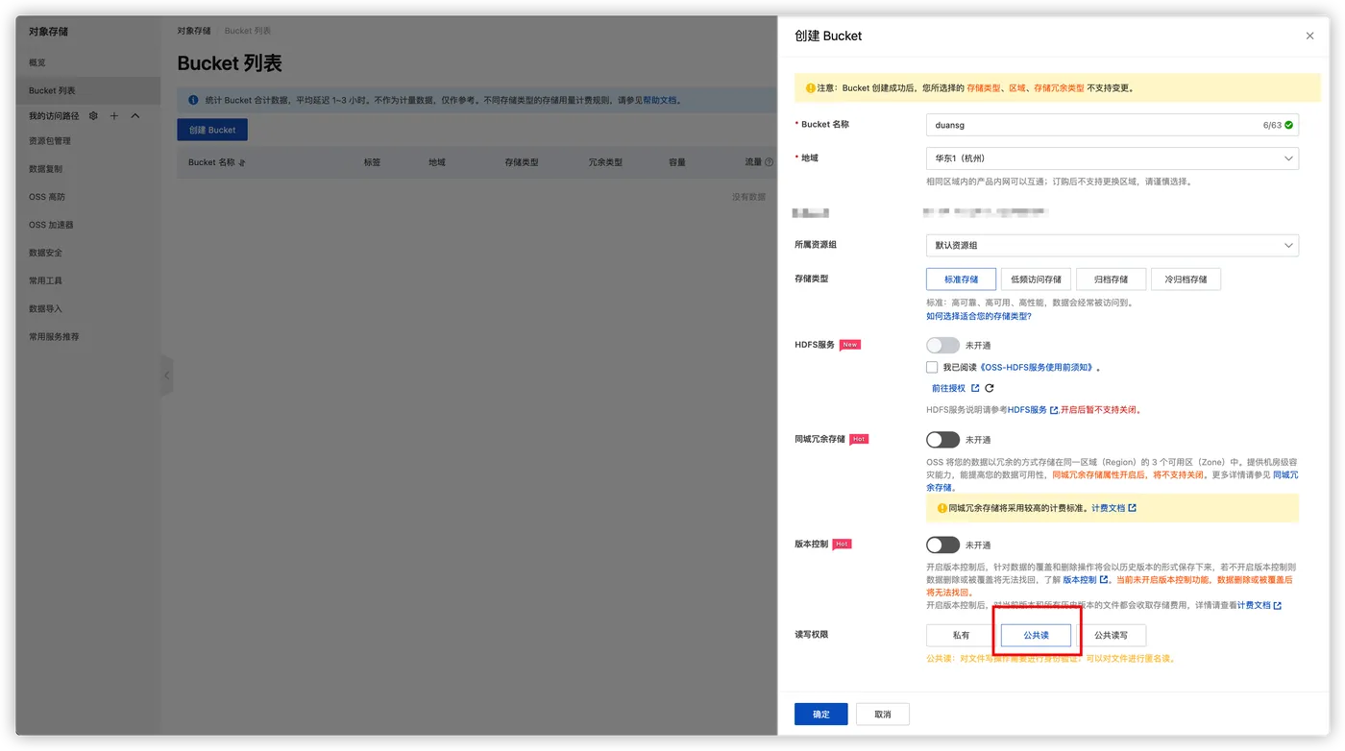Collapse the 我的访问路径 section chevron
The image size is (1345, 751).
click(x=135, y=116)
